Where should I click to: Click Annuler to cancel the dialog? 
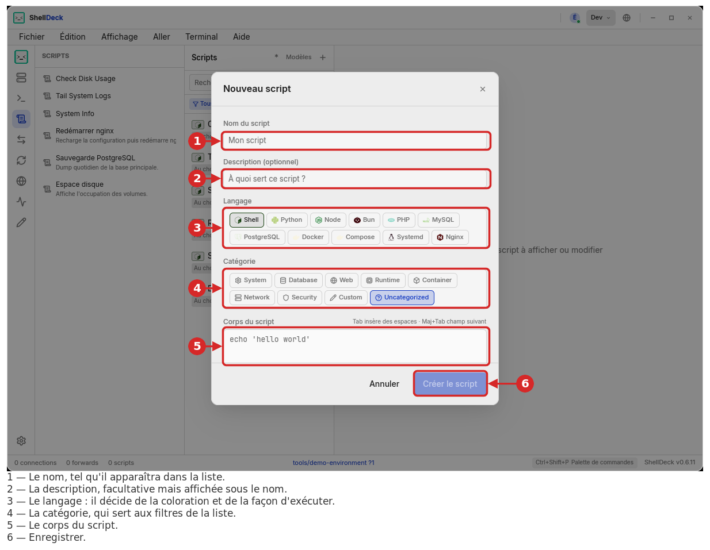tap(384, 384)
